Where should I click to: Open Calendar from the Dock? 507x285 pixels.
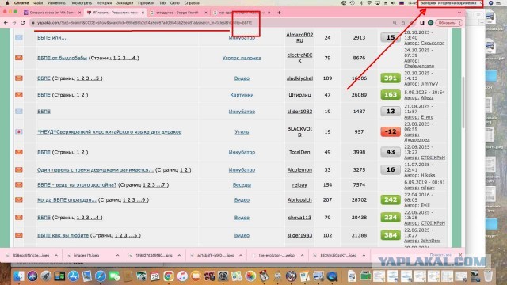point(155,276)
